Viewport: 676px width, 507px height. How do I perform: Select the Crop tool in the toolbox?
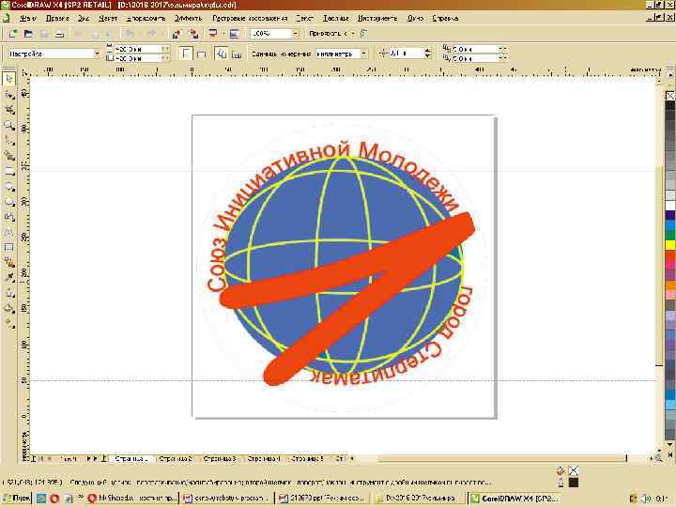pos(9,110)
